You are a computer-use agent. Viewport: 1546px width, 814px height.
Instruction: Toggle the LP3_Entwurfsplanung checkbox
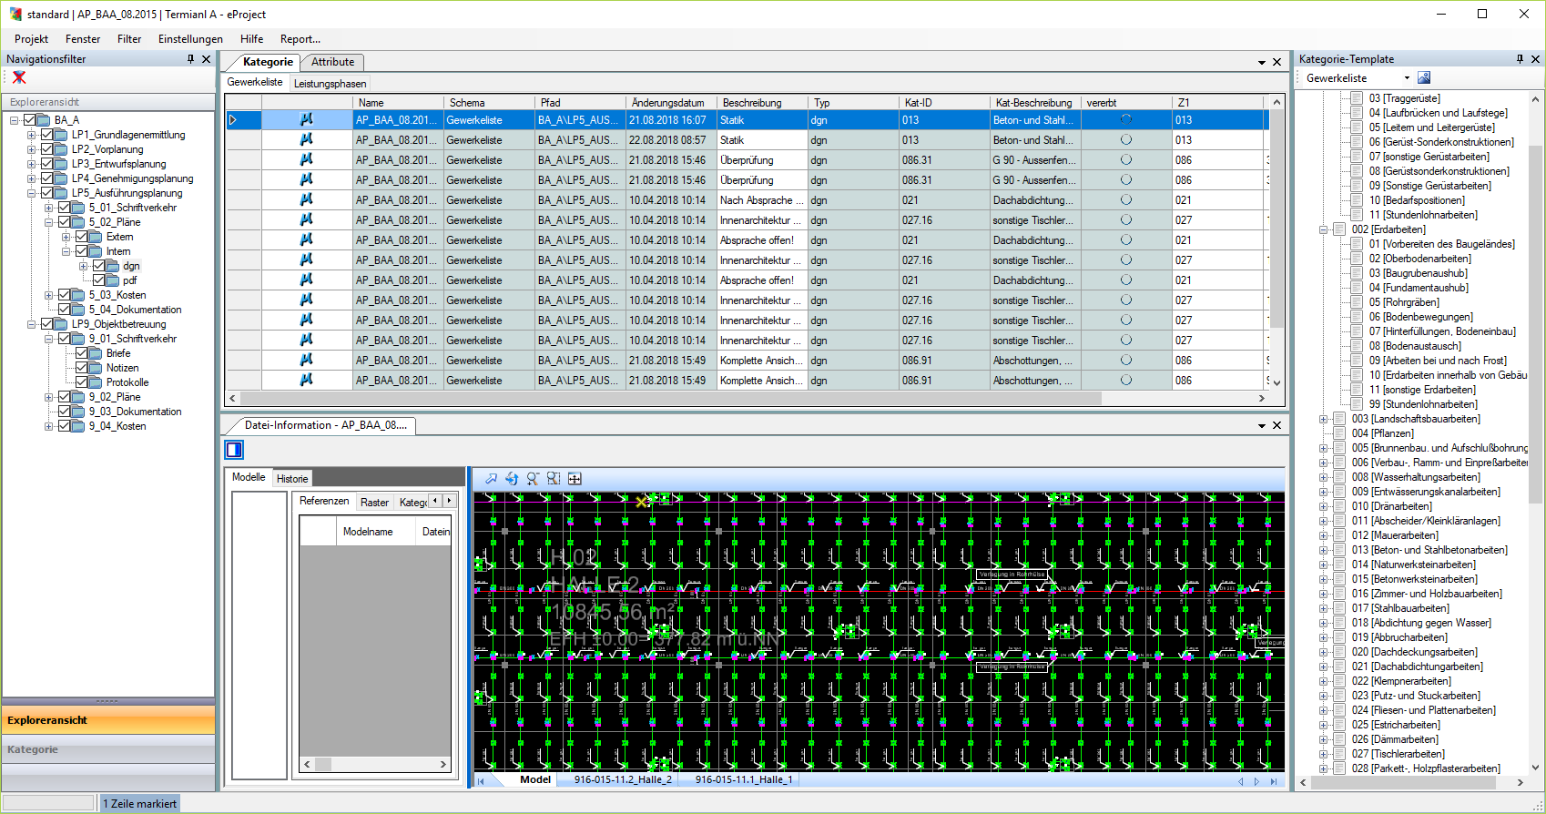pos(47,164)
